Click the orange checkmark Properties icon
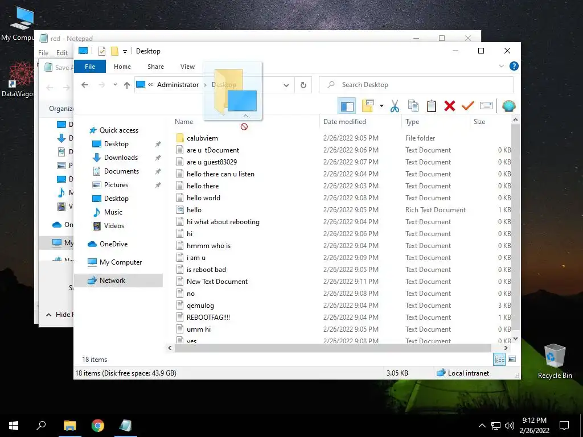 (468, 106)
